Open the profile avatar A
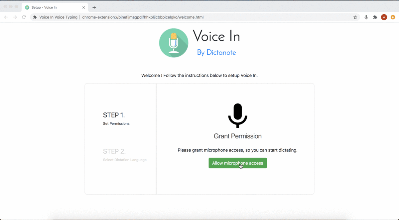Screen dimensions: 399x220 (x=384, y=17)
